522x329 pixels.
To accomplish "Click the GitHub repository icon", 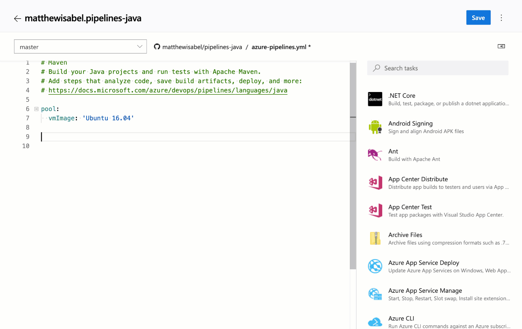I will 157,47.
